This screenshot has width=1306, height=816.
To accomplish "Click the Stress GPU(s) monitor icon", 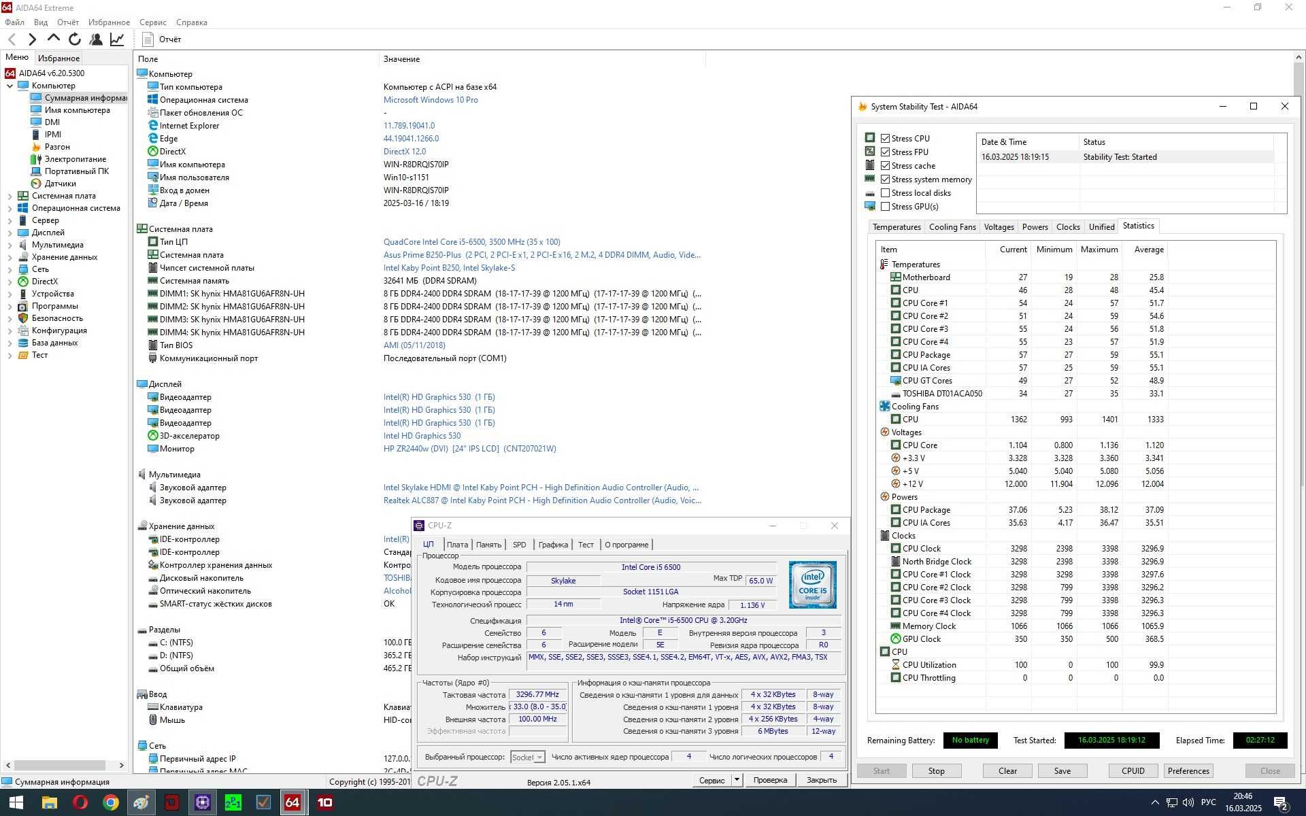I will pyautogui.click(x=870, y=206).
